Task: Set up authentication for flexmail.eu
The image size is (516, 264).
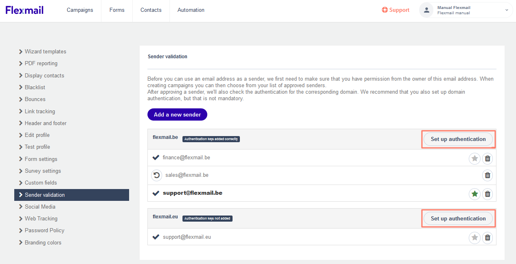Action: 458,219
